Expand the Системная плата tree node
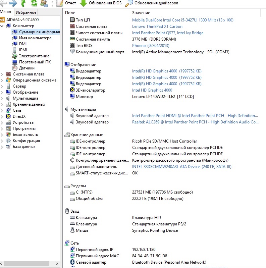This screenshot has height=268, width=266. (x=2, y=74)
